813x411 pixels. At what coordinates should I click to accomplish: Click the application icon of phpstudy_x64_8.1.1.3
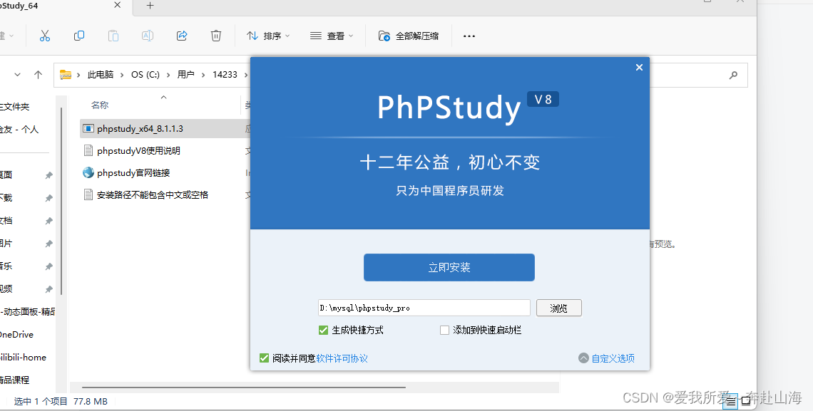pyautogui.click(x=88, y=128)
